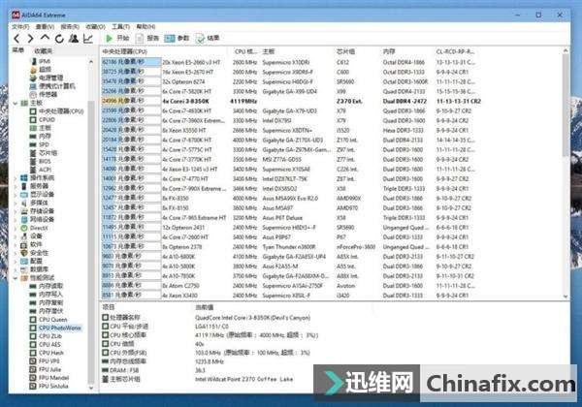The image size is (582, 407).
Task: Expand the 网络设备 tree node
Action: [x=16, y=219]
